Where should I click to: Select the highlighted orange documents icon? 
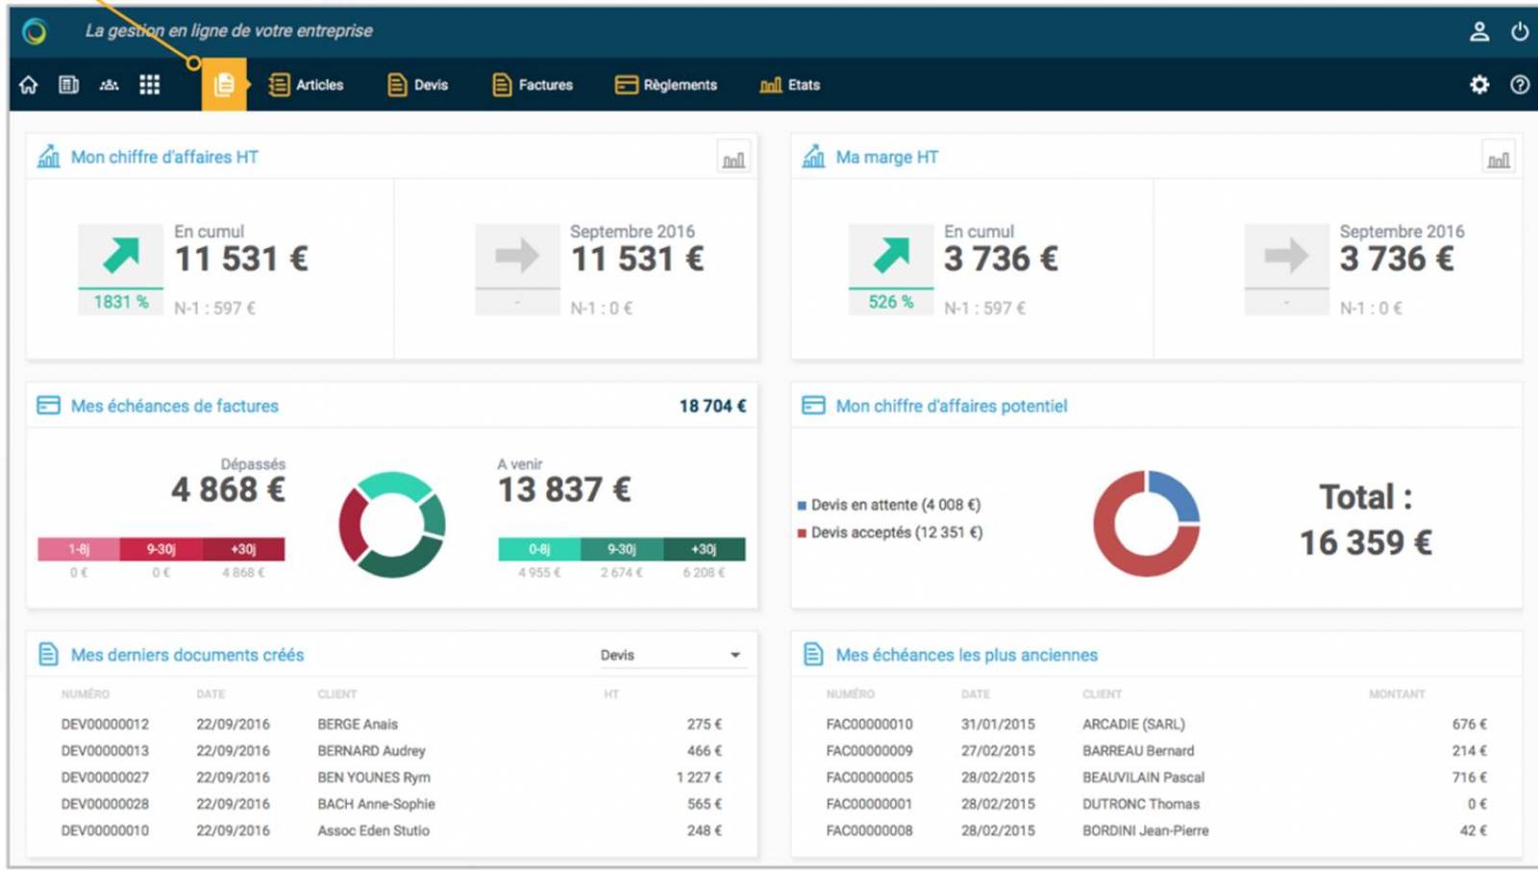(224, 85)
